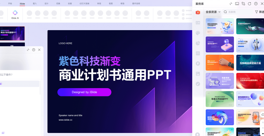Select the 机械研究报告PPT template thumbnail
Screen dimensions: 264x136
tap(250, 26)
